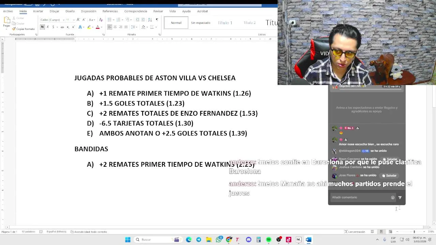This screenshot has height=245, width=436.
Task: Toggle subscript formatting
Action: [x=68, y=27]
